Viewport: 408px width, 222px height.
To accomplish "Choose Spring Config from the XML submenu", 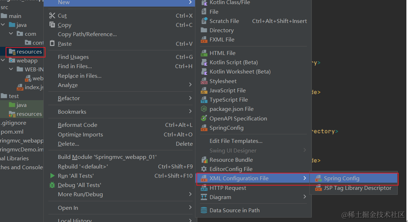I will (354, 178).
